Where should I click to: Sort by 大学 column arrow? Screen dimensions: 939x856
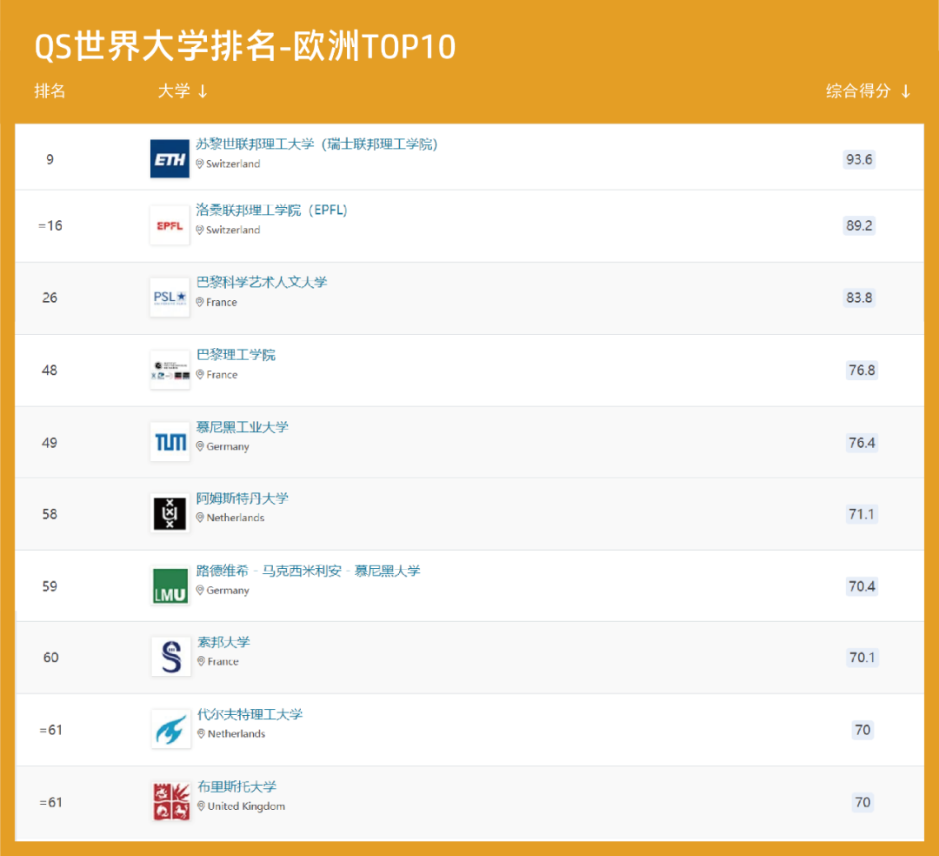tap(203, 91)
